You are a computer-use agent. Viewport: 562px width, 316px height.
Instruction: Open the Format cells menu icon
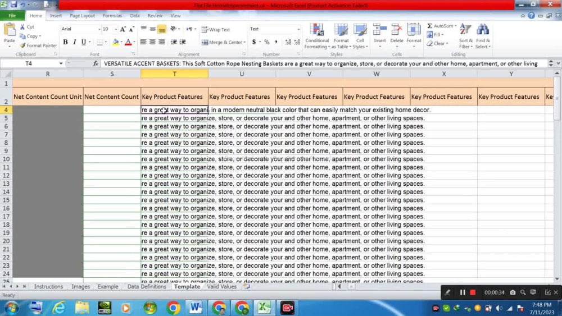click(x=414, y=30)
